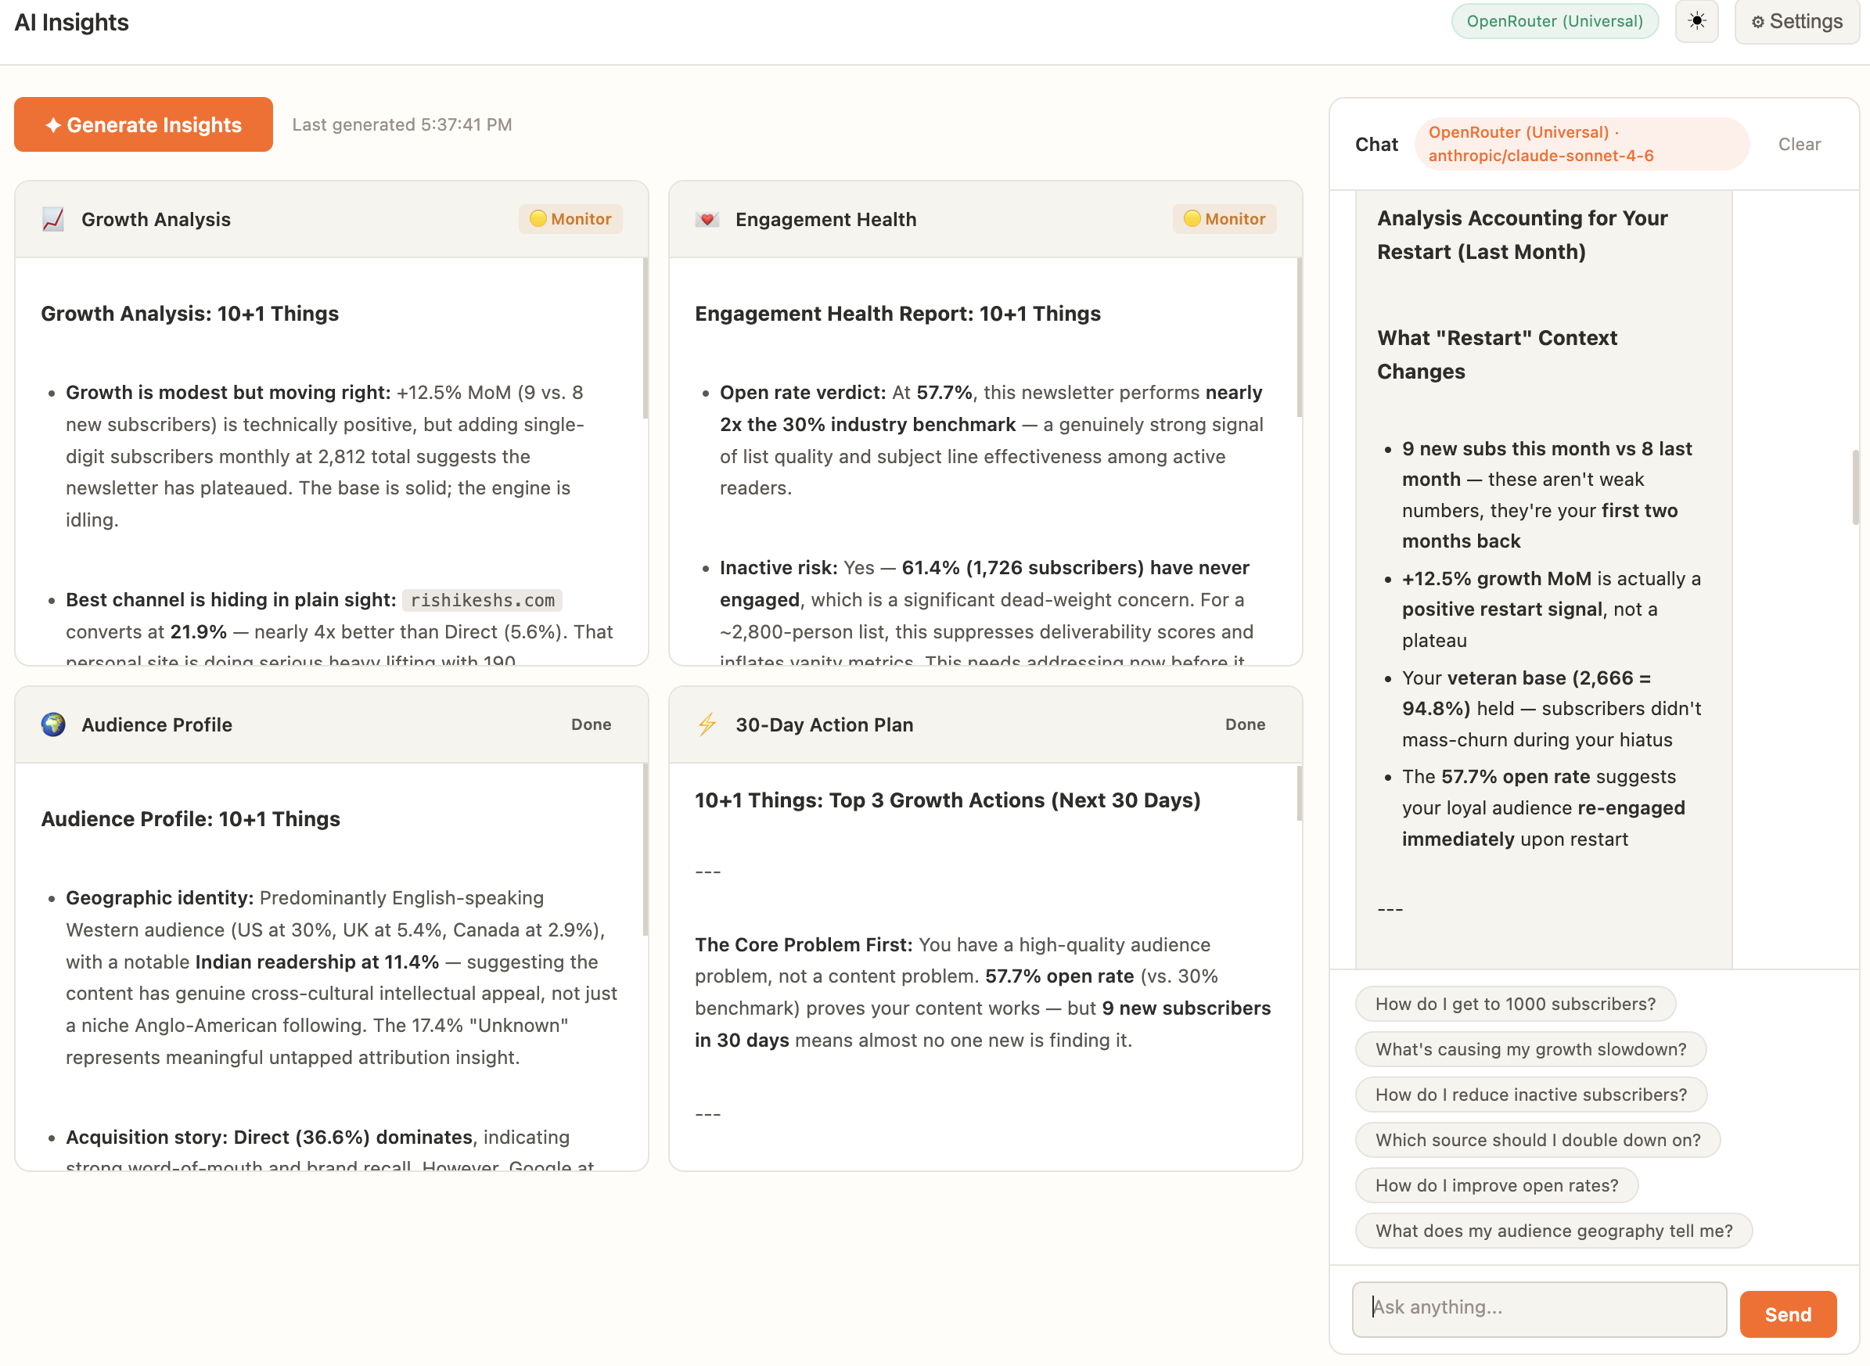Viewport: 1870px width, 1366px height.
Task: Click 'Analysis Accounting for Your Restart' chat heading
Action: 1522,235
